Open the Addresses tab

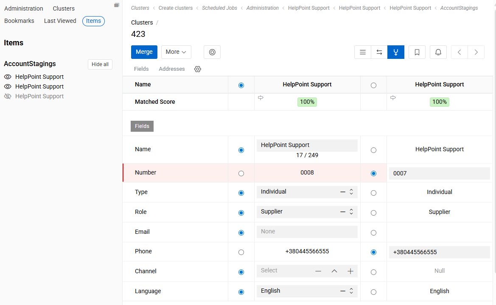pyautogui.click(x=172, y=69)
